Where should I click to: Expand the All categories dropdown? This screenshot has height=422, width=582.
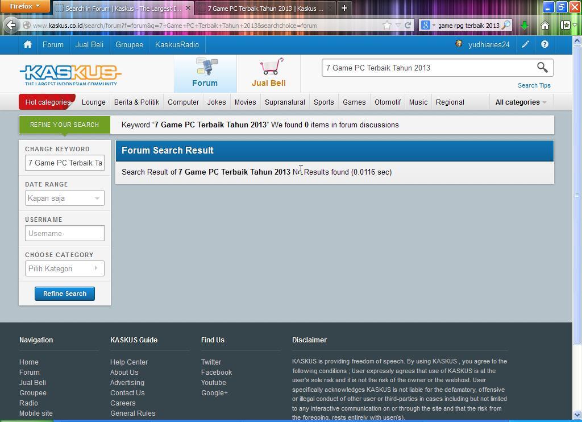tap(521, 102)
